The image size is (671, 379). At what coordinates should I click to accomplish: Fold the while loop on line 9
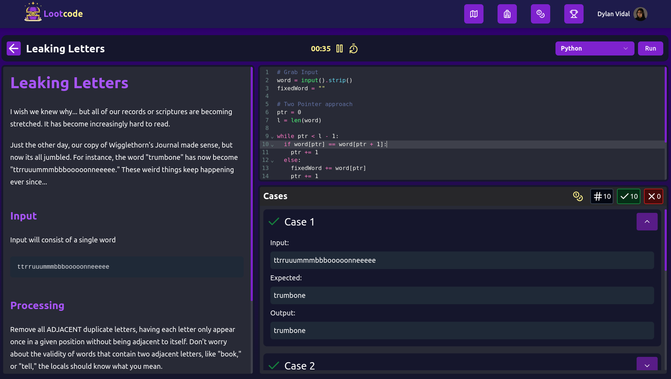click(x=272, y=137)
